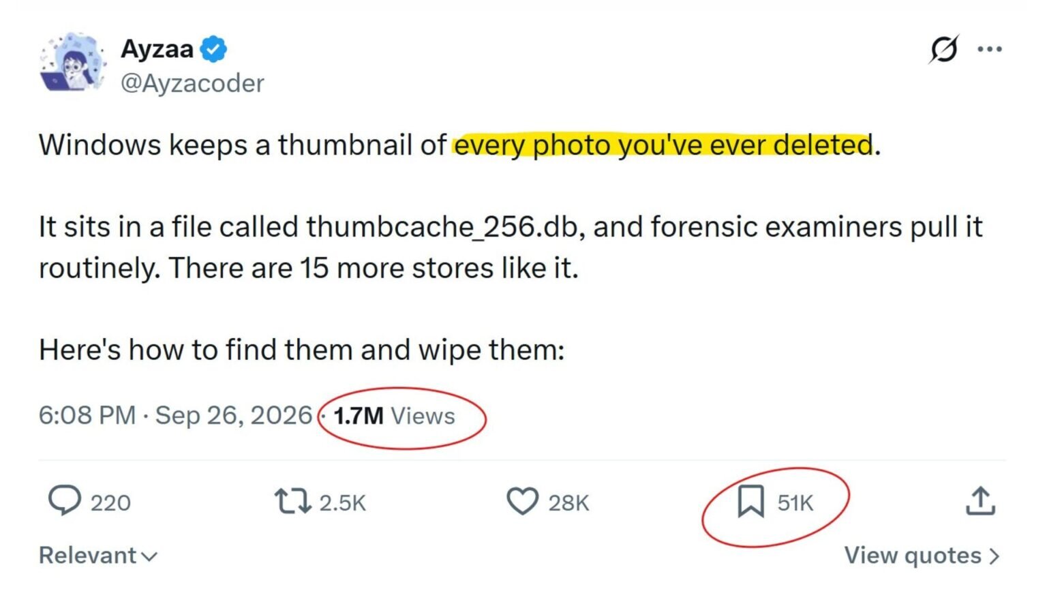Viewport: 1047px width, 589px height.
Task: Open Ayzaa's profile avatar
Action: pos(72,63)
